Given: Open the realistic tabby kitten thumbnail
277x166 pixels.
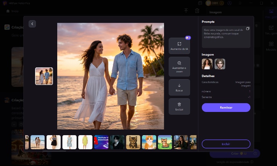Looking at the screenshot, I should click(133, 142).
